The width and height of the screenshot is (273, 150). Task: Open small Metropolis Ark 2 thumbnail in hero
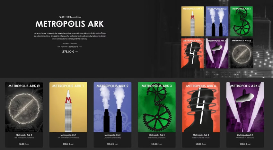pos(217,21)
